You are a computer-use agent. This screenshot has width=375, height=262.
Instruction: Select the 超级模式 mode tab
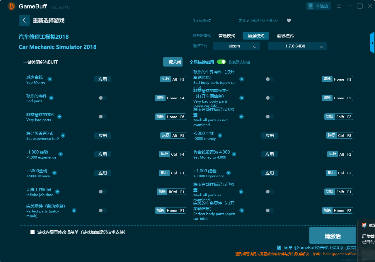285,36
